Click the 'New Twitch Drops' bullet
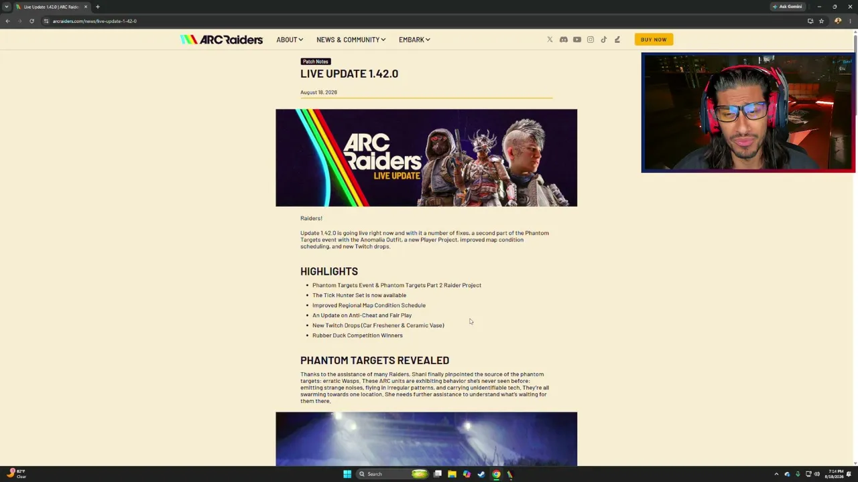This screenshot has height=482, width=858. tap(378, 325)
